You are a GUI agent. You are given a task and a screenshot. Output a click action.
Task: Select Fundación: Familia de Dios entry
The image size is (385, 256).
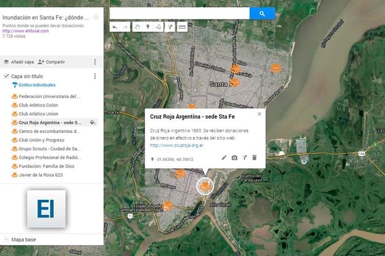pyautogui.click(x=47, y=166)
